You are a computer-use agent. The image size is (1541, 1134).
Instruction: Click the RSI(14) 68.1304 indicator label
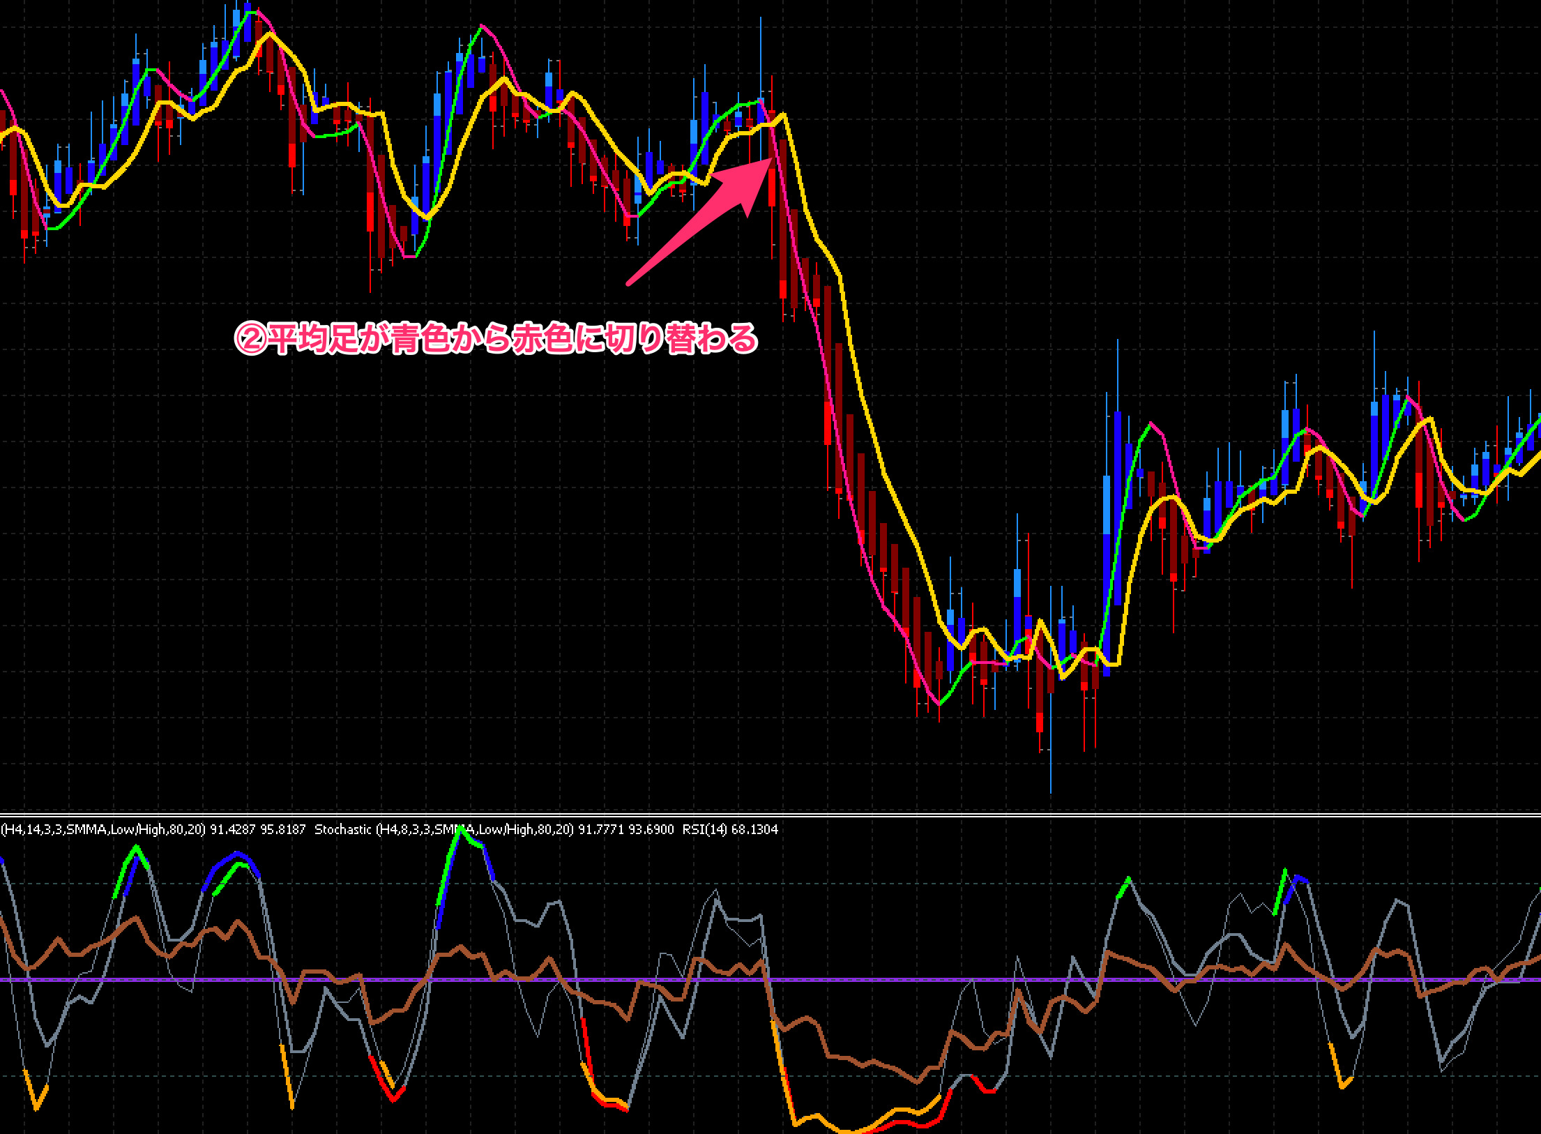point(730,829)
